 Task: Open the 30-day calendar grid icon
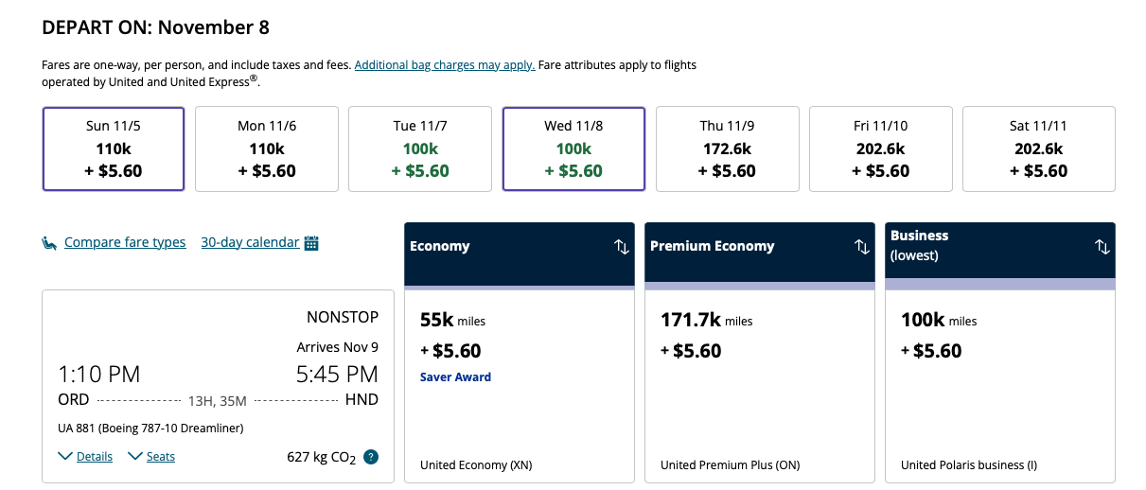(311, 243)
